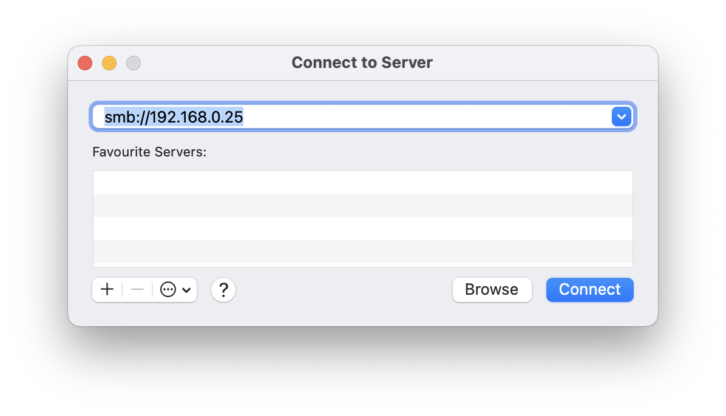Open the ellipsis more actions menu
Image resolution: width=726 pixels, height=416 pixels.
pyautogui.click(x=168, y=290)
